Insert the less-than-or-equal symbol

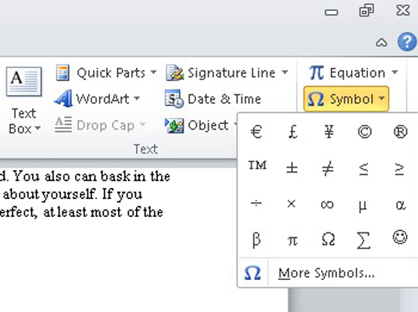click(x=363, y=168)
